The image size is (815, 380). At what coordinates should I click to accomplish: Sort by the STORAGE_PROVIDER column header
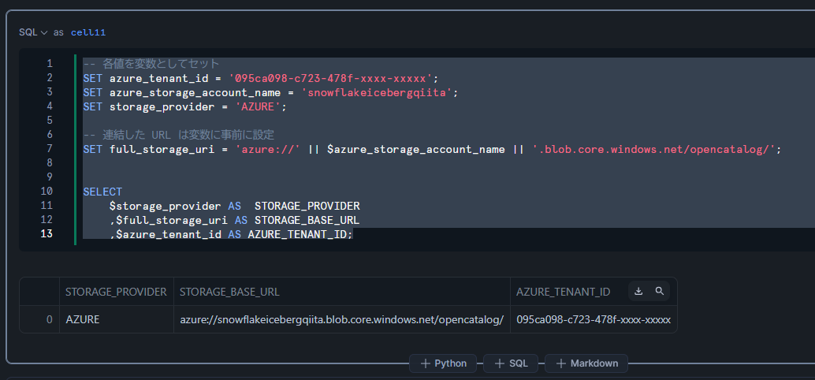116,292
